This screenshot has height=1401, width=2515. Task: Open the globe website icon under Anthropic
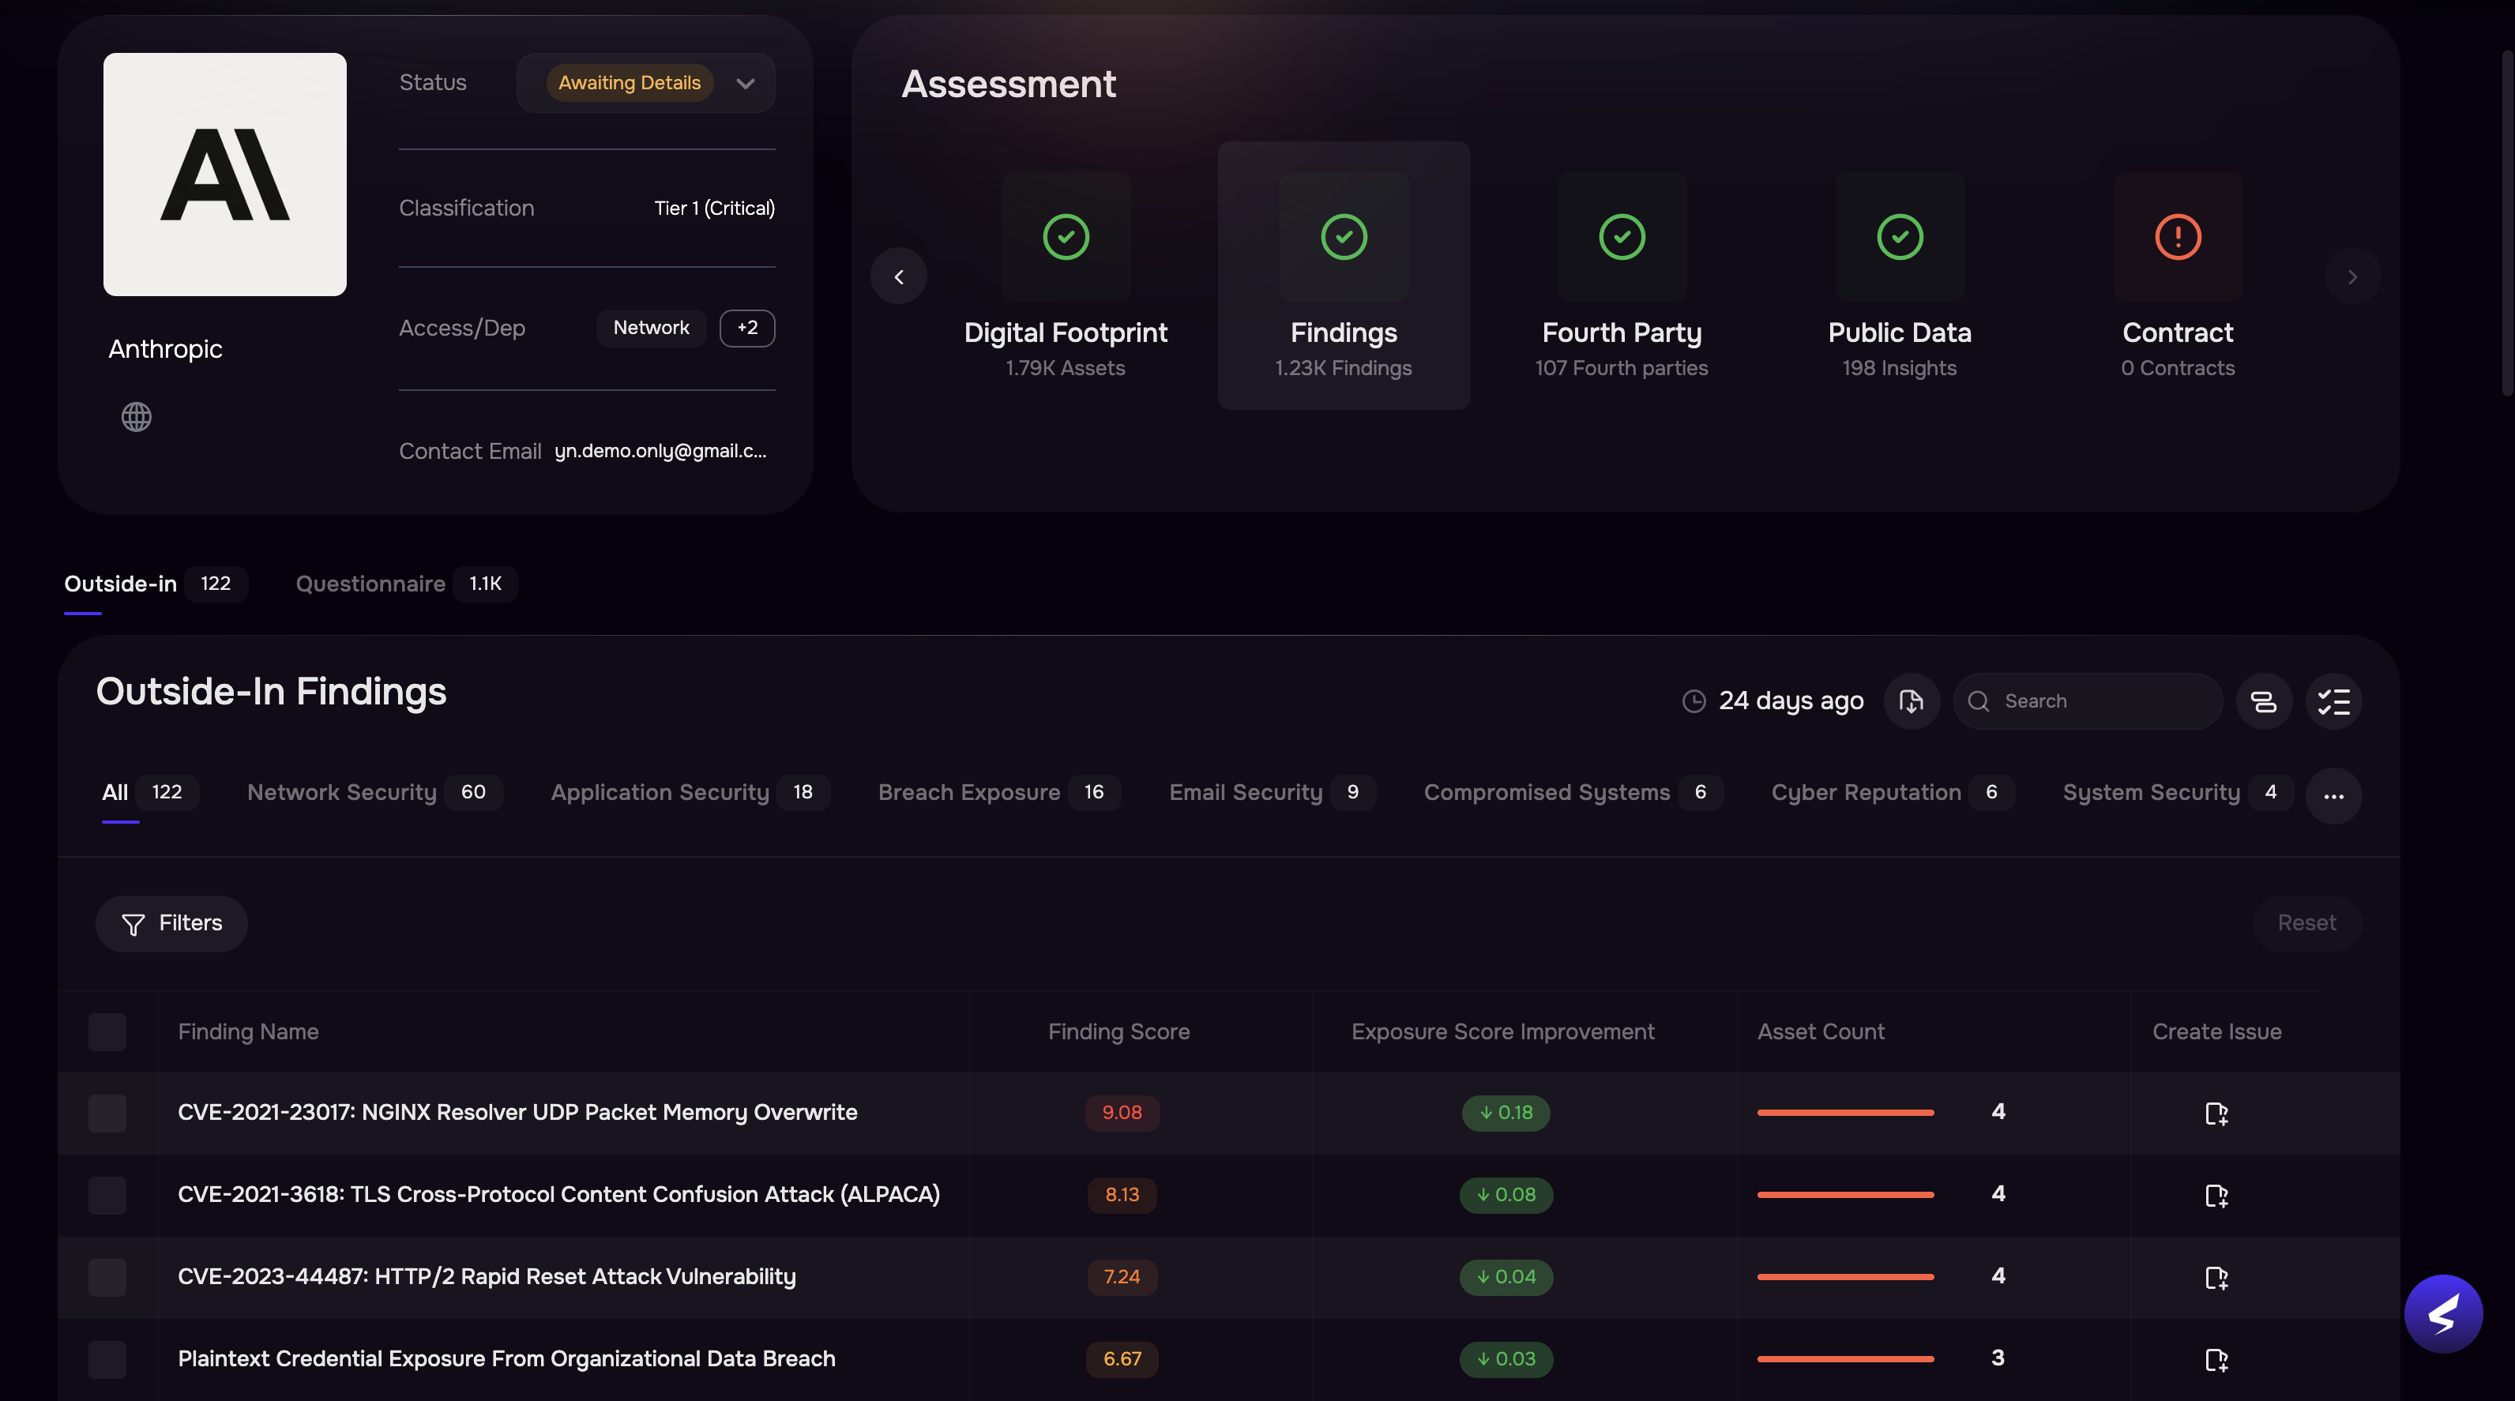coord(136,417)
